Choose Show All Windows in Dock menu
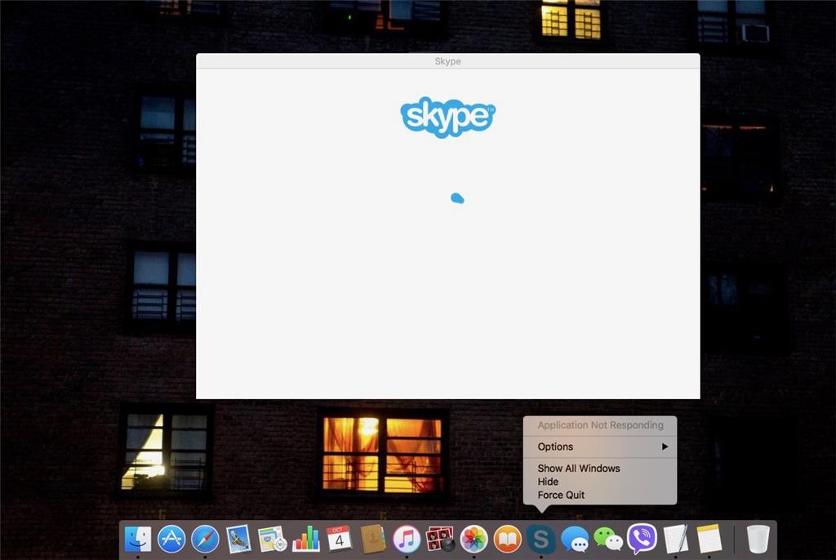The width and height of the screenshot is (836, 560). [579, 469]
